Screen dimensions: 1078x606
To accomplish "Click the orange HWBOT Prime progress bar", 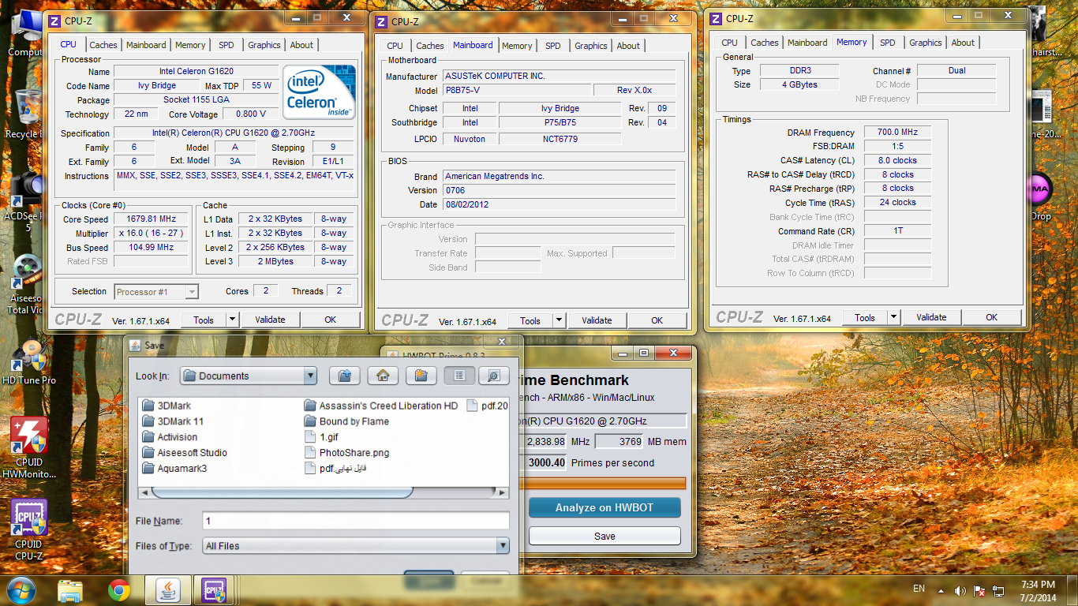I will 605,483.
